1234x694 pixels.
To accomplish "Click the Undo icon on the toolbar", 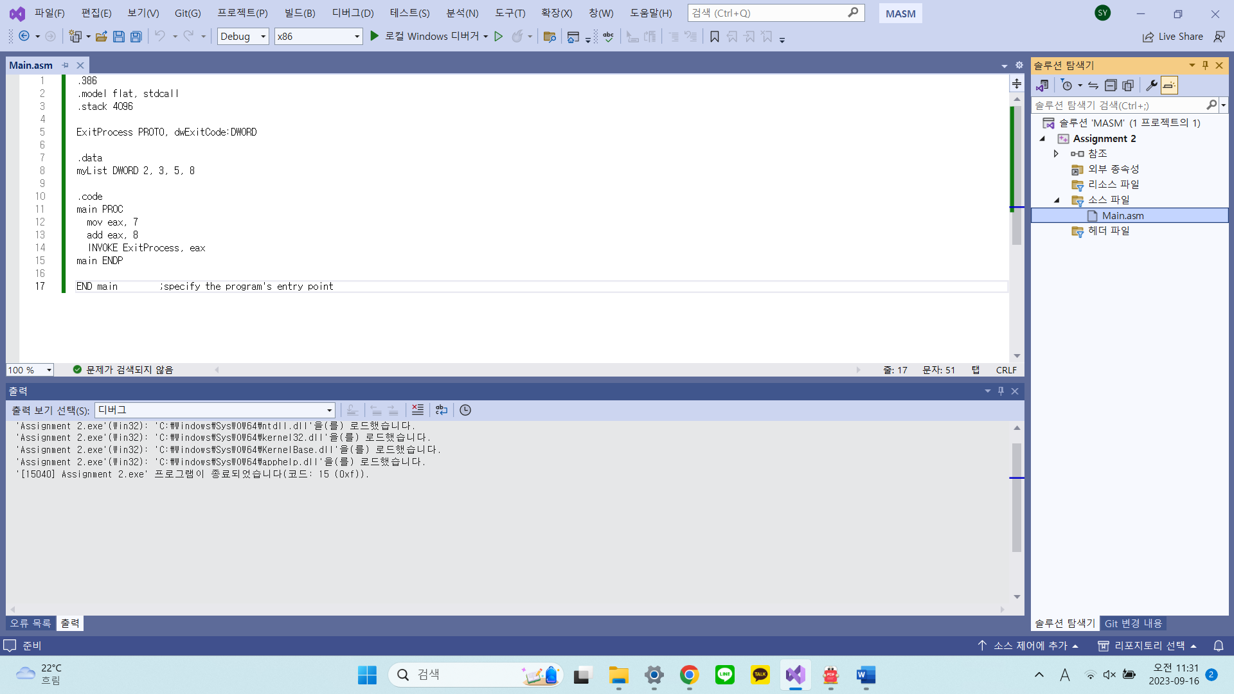I will click(161, 36).
